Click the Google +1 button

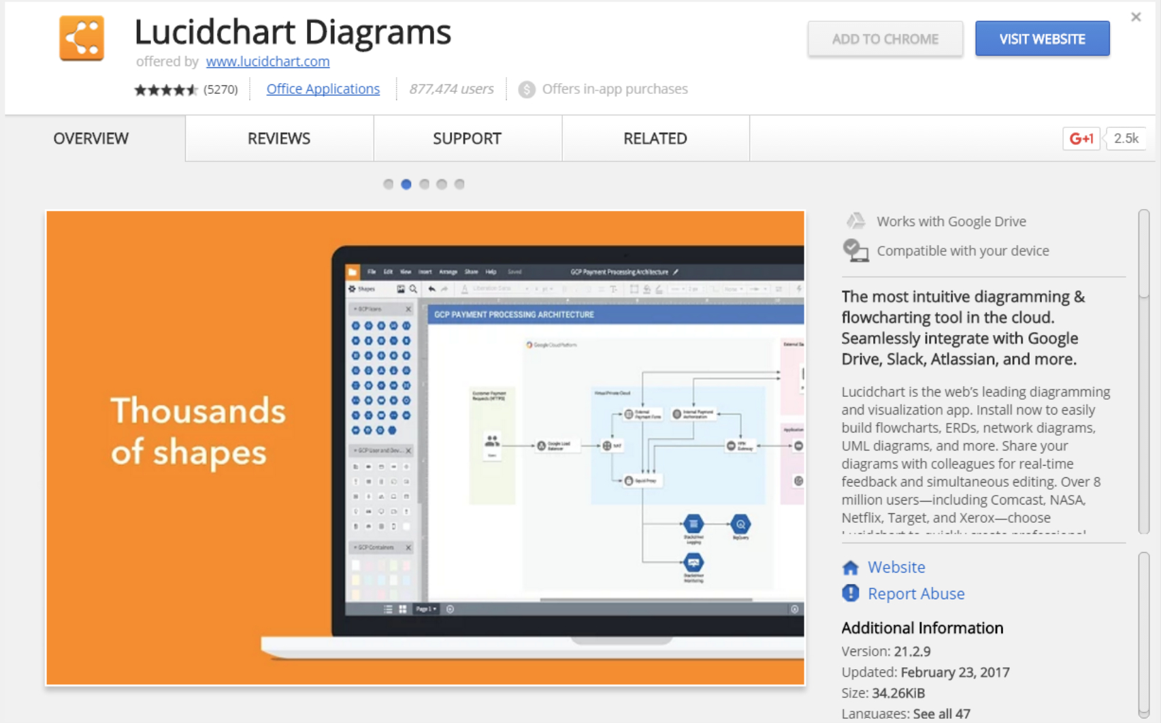1081,138
